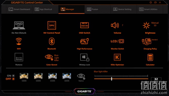Screen dimensions: 169x96
Task: Click the Blue-light Killer slider handle
Action: (112, 79)
